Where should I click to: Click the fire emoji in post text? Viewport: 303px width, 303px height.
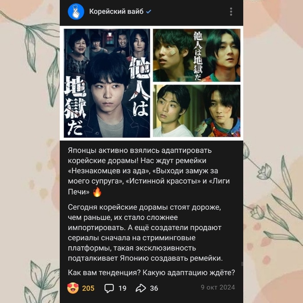97,192
